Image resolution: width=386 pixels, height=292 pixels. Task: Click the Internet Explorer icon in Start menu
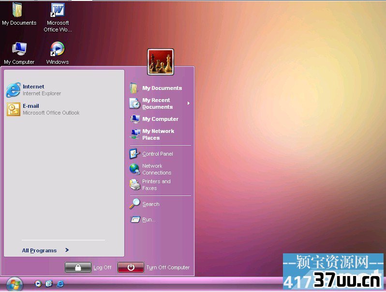[13, 90]
